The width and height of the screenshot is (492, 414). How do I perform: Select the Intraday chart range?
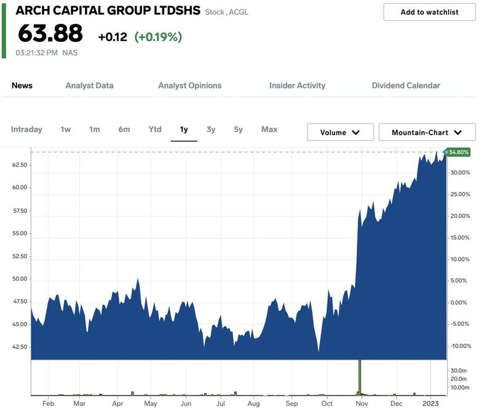coord(26,130)
